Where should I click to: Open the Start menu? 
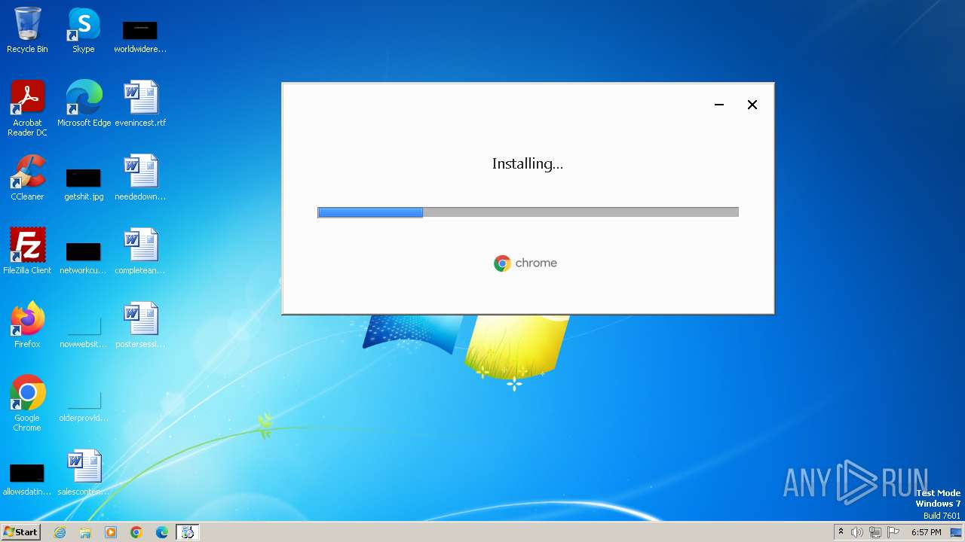pyautogui.click(x=20, y=532)
